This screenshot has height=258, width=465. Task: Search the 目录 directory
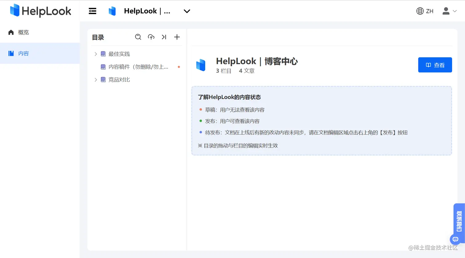pos(138,37)
